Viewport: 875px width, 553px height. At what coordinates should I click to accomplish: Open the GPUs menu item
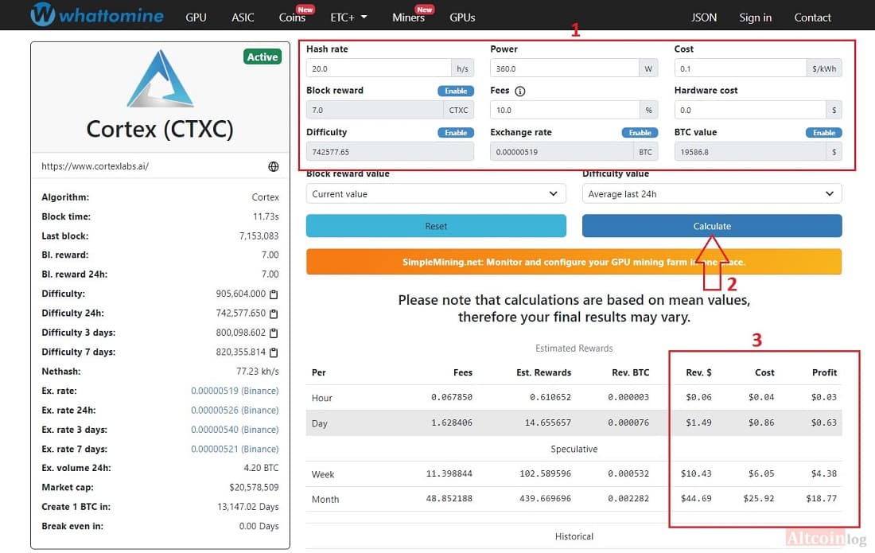point(463,18)
